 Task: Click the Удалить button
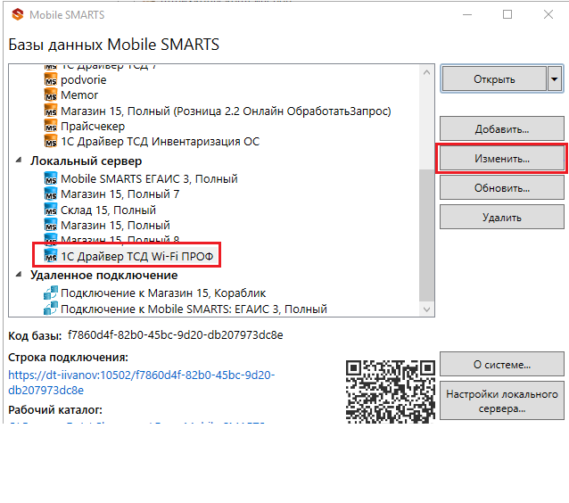tap(502, 217)
